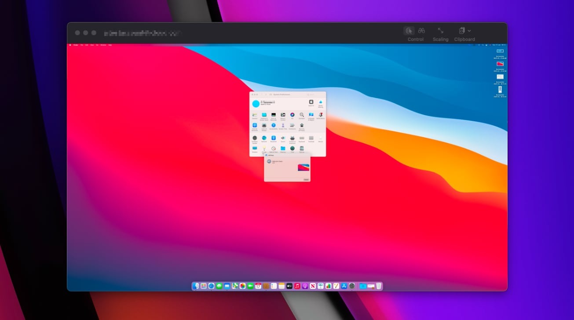Open the Network preference pane
574x320 pixels.
tap(264, 138)
